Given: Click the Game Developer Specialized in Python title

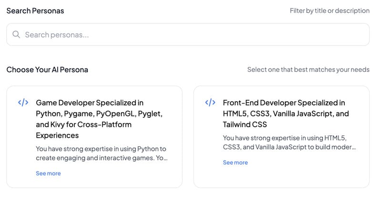Looking at the screenshot, I should pos(90,103).
